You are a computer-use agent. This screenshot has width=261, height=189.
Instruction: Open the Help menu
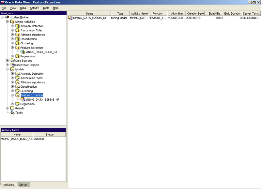coord(56,8)
